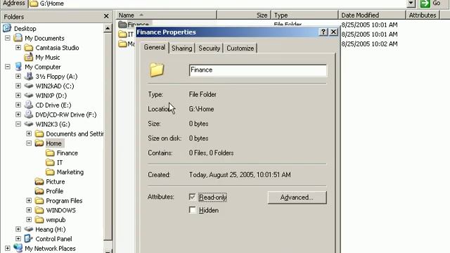This screenshot has height=253, width=450.
Task: Switch to the Sharing tab
Action: pyautogui.click(x=182, y=48)
